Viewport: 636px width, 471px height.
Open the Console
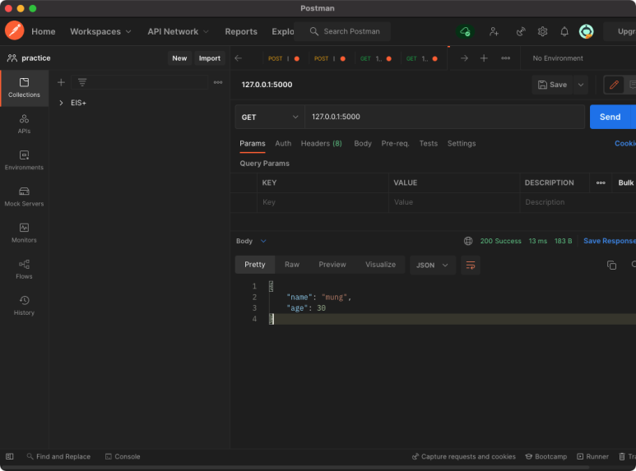123,456
